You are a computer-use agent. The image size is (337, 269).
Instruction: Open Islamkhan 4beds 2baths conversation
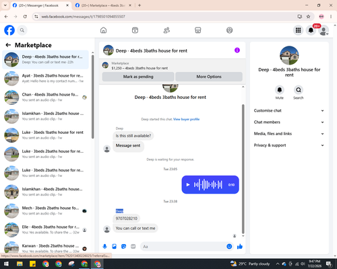[45, 192]
